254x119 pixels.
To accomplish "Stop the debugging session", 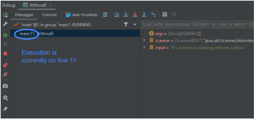I will click(5, 54).
